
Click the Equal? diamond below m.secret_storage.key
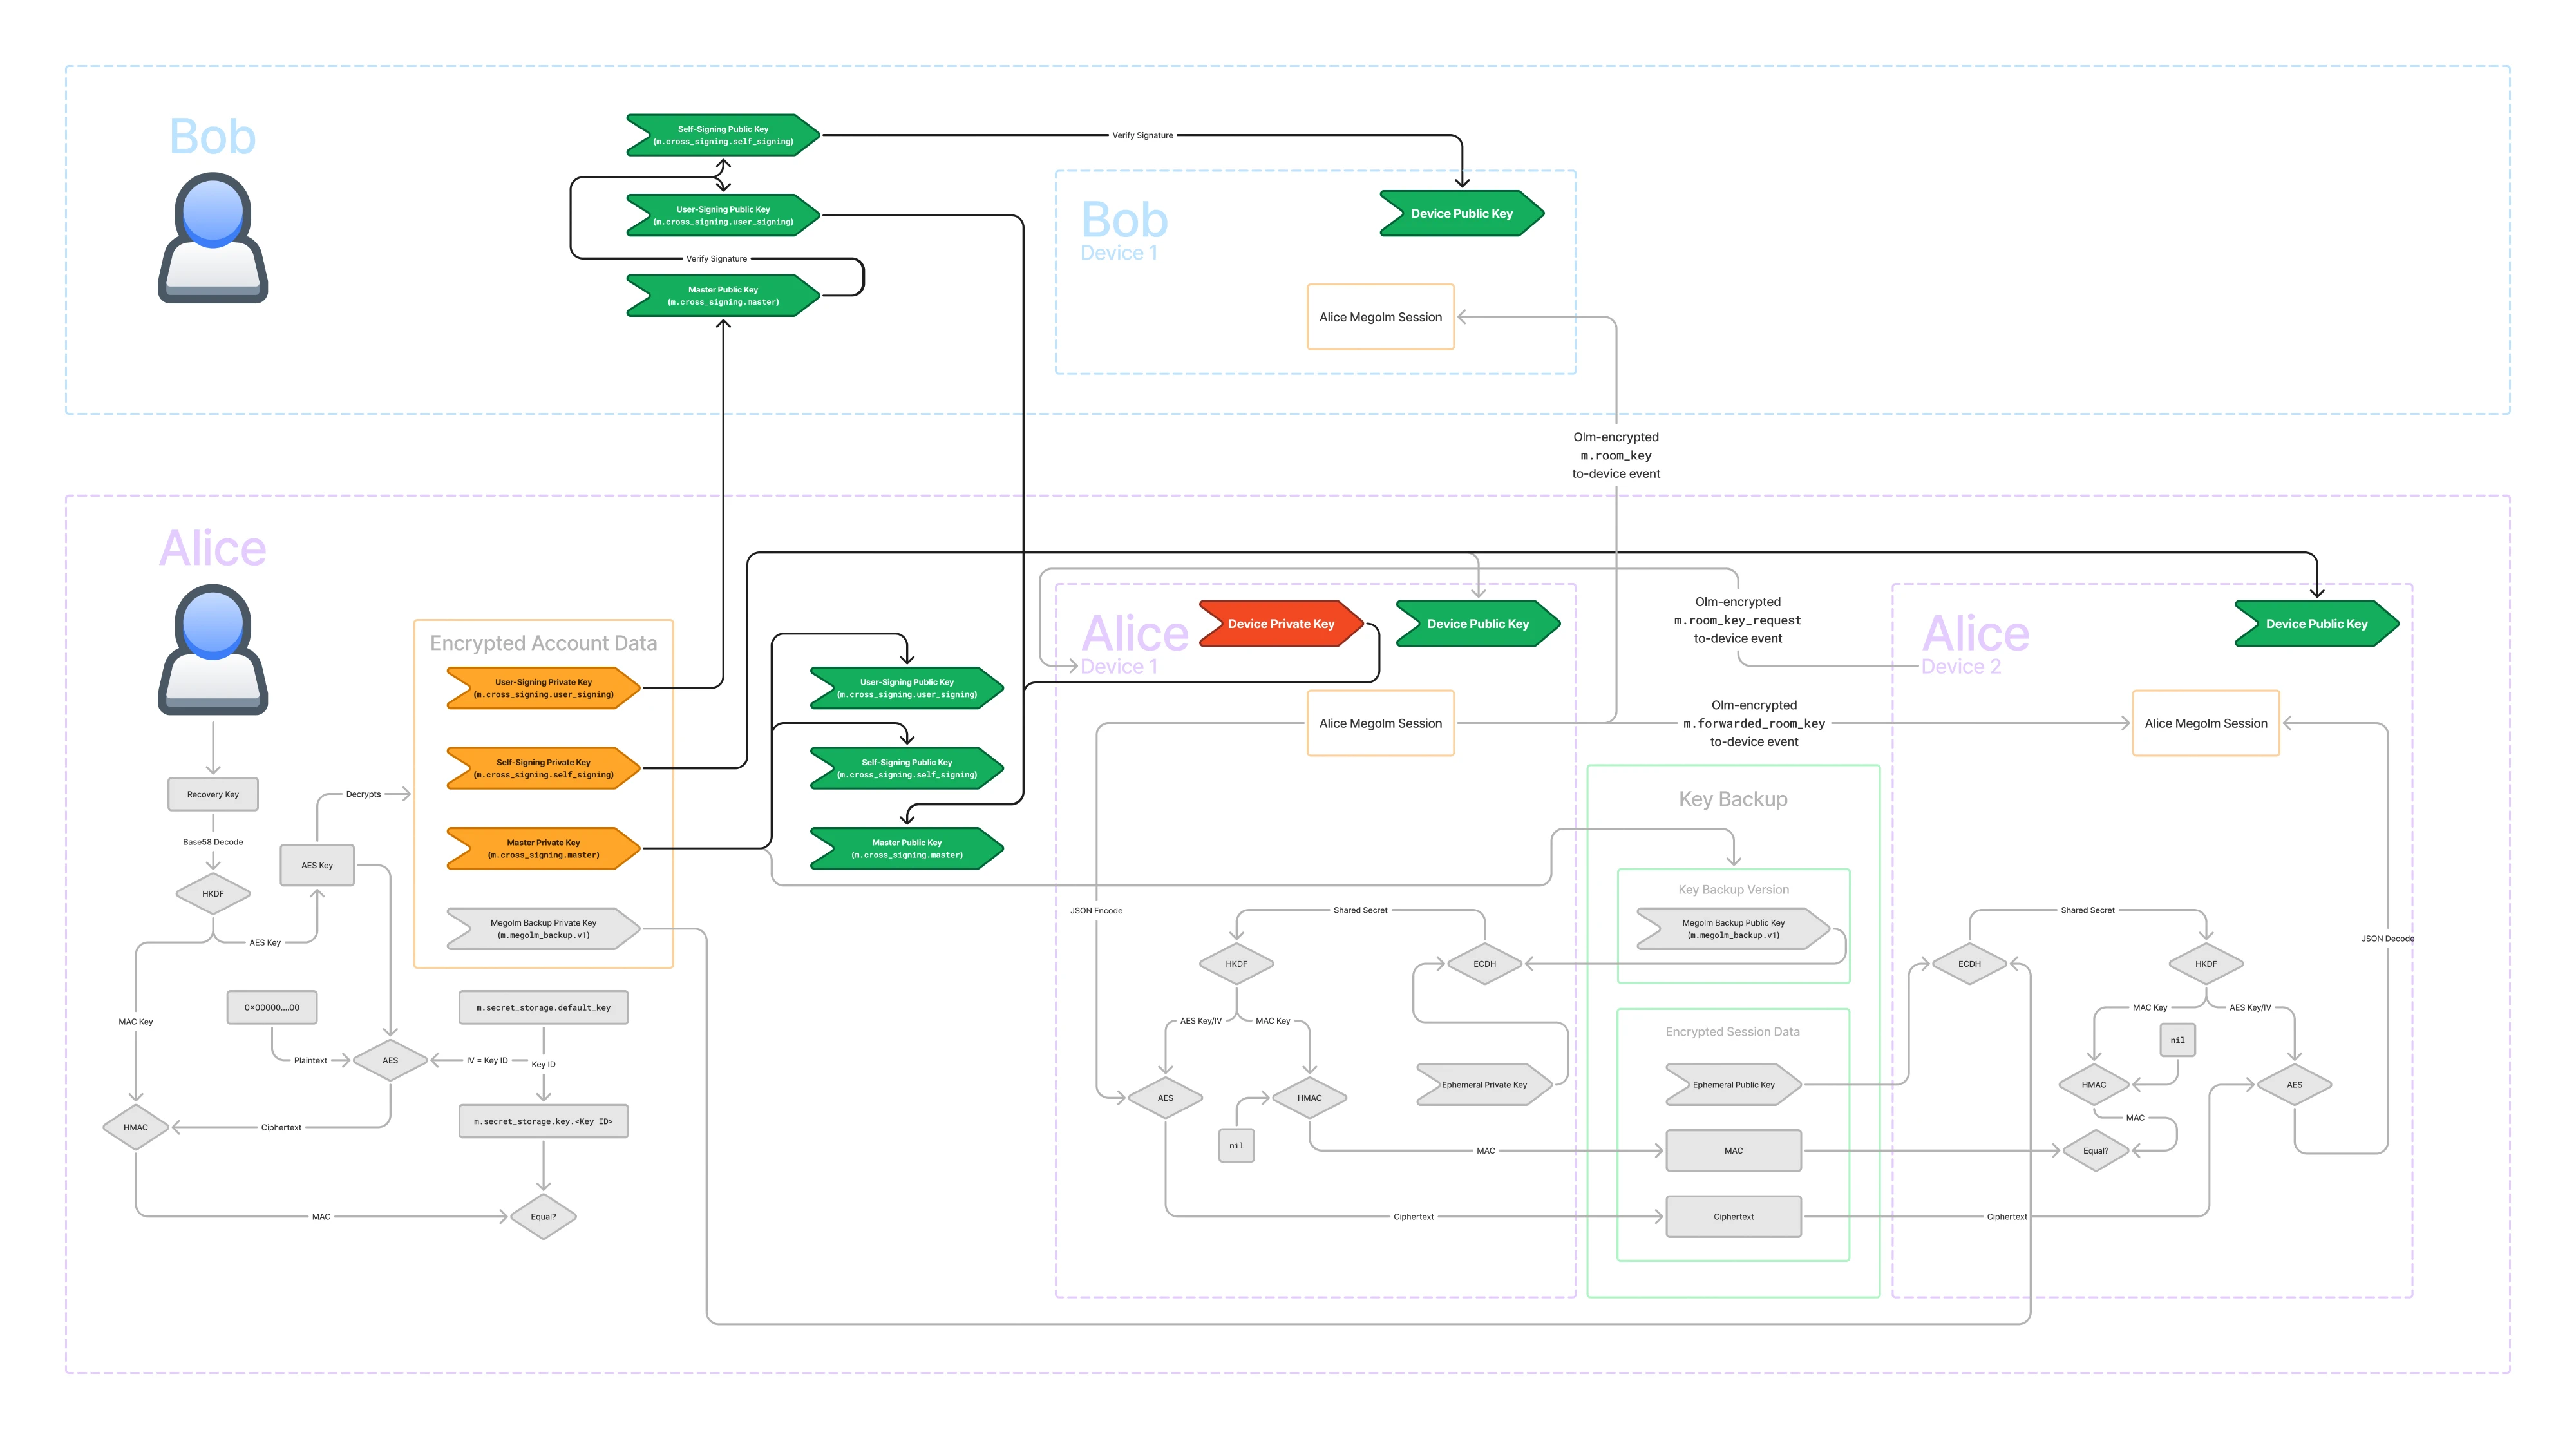pos(543,1216)
